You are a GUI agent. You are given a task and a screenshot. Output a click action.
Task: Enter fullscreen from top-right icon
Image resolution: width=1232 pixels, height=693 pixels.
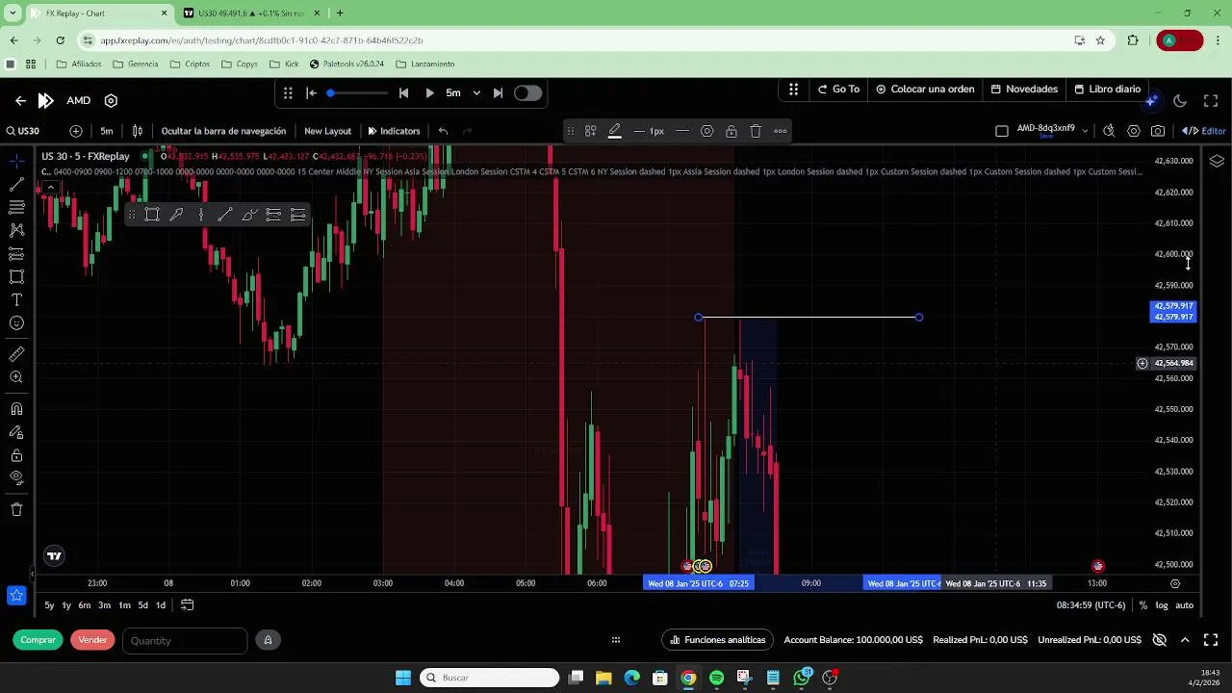[x=1211, y=100]
